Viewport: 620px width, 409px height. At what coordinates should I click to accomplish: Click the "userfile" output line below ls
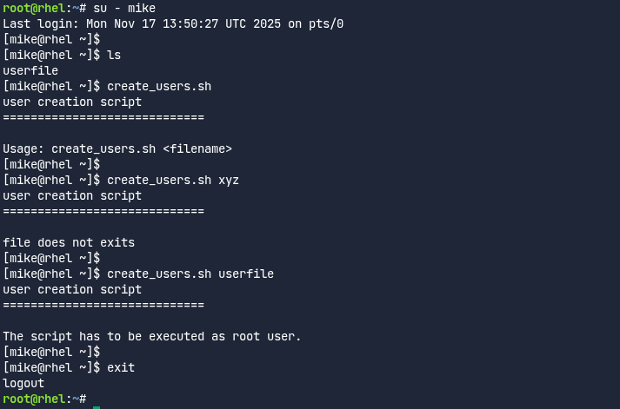coord(30,71)
